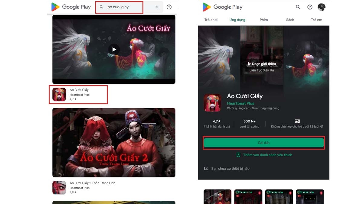Switch to the Ứng dụng tab
This screenshot has height=204, width=363.
point(237,20)
